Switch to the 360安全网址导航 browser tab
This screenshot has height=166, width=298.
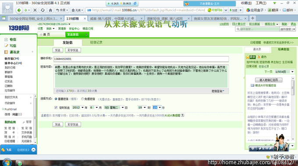pos(33,18)
